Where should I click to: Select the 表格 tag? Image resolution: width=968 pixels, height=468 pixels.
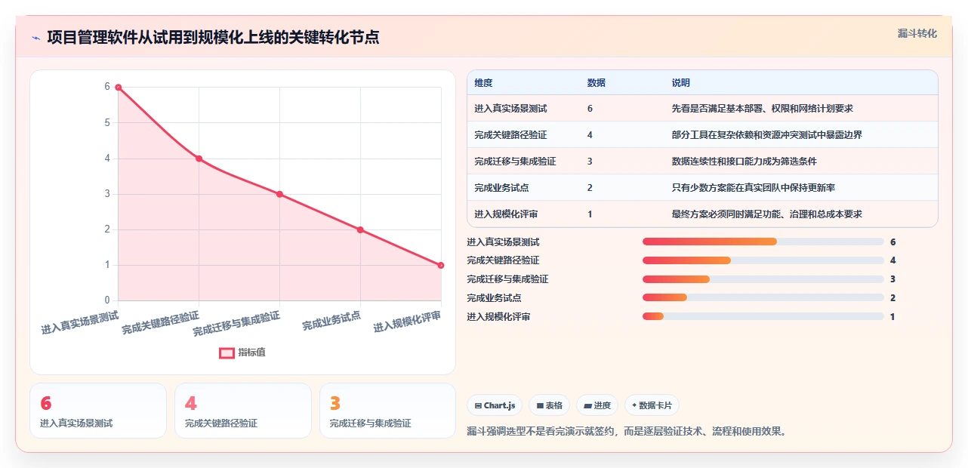[x=549, y=405]
